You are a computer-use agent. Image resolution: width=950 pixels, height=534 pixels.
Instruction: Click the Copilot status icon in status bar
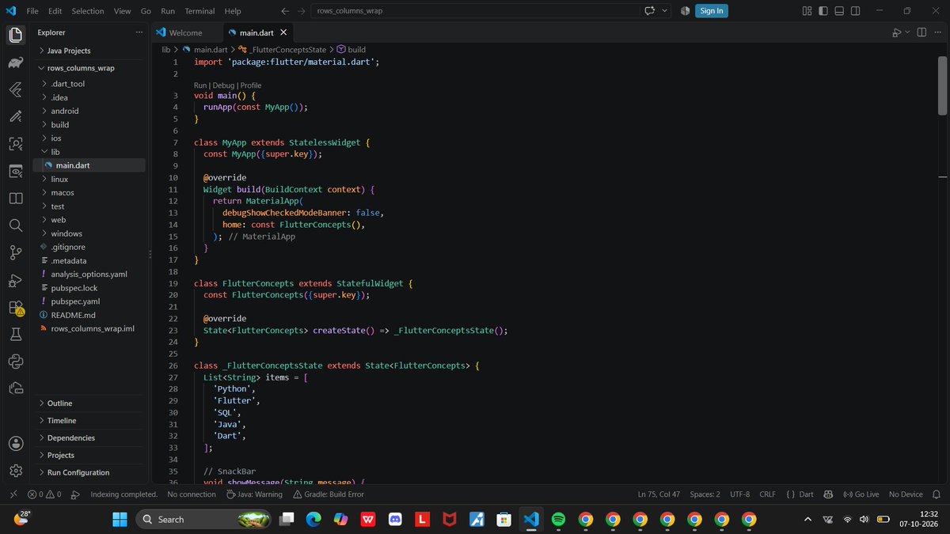point(827,494)
